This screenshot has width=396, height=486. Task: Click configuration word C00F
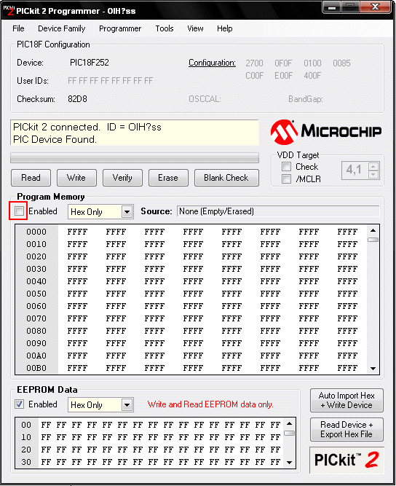pos(254,76)
